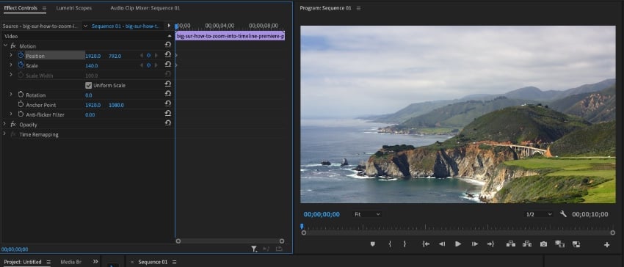
Task: Go to In point
Action: click(426, 244)
